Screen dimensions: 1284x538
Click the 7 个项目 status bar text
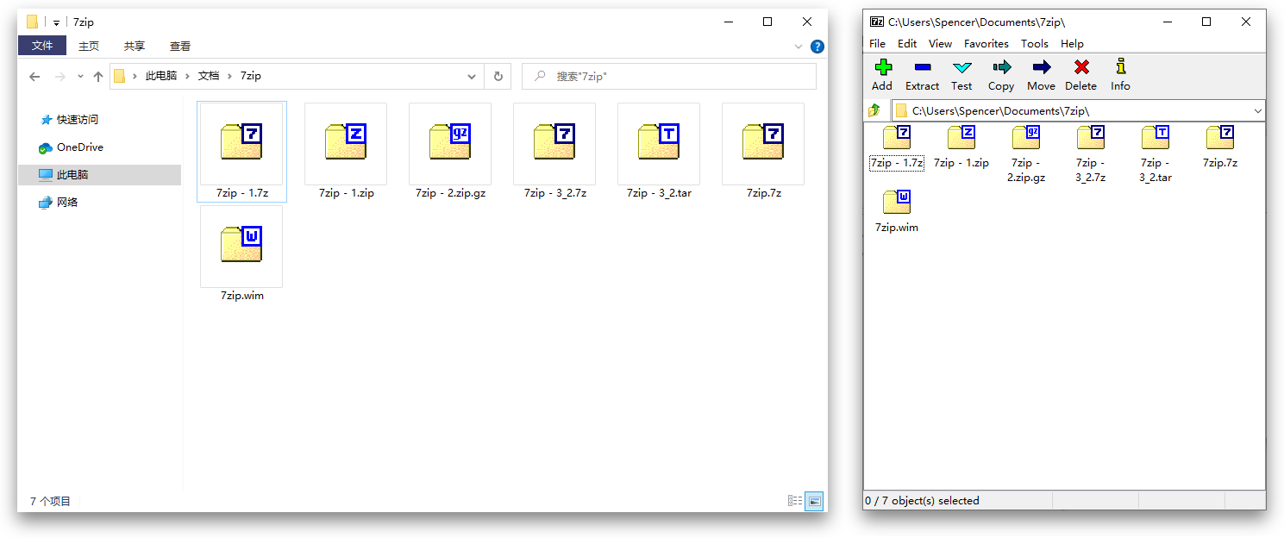tap(50, 502)
